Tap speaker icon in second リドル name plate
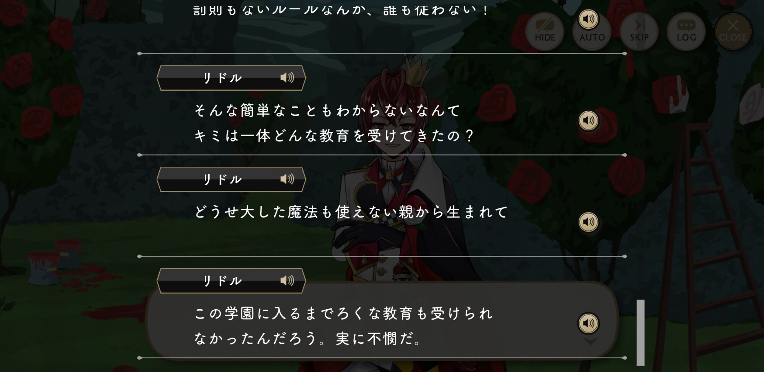Image resolution: width=764 pixels, height=372 pixels. point(287,179)
